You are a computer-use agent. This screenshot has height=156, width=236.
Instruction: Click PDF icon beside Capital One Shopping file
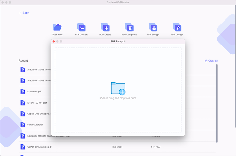pos(23,114)
